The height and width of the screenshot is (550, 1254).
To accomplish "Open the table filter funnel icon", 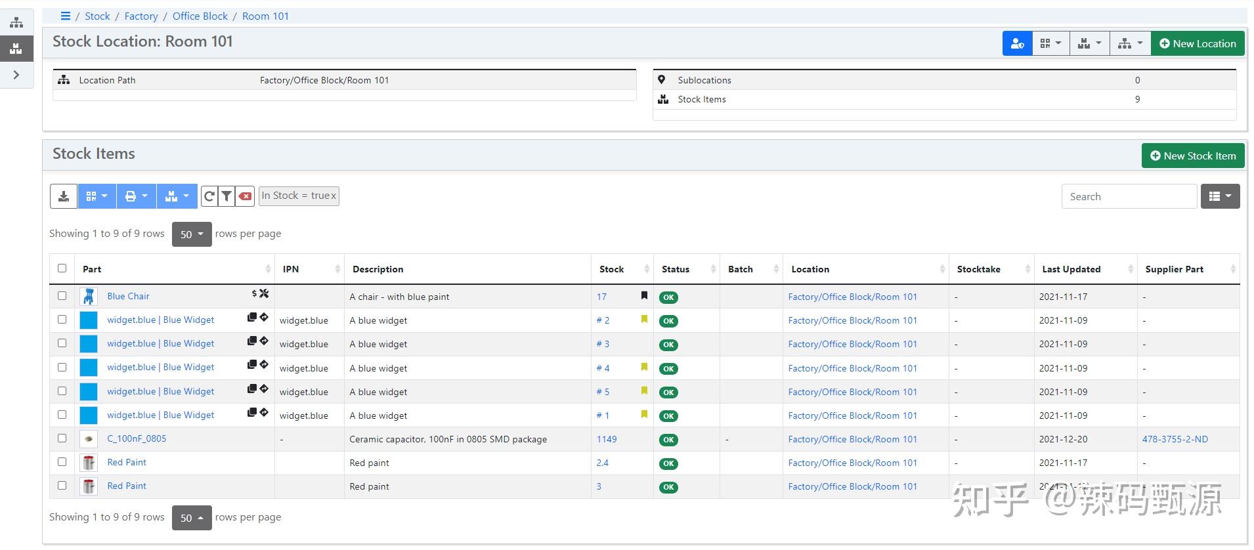I will pyautogui.click(x=227, y=196).
